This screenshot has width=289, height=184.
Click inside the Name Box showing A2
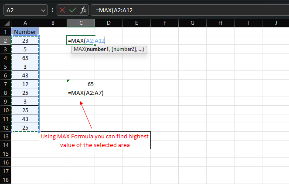[20, 10]
